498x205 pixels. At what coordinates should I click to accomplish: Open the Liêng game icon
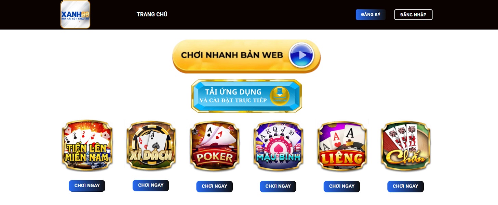pyautogui.click(x=342, y=146)
